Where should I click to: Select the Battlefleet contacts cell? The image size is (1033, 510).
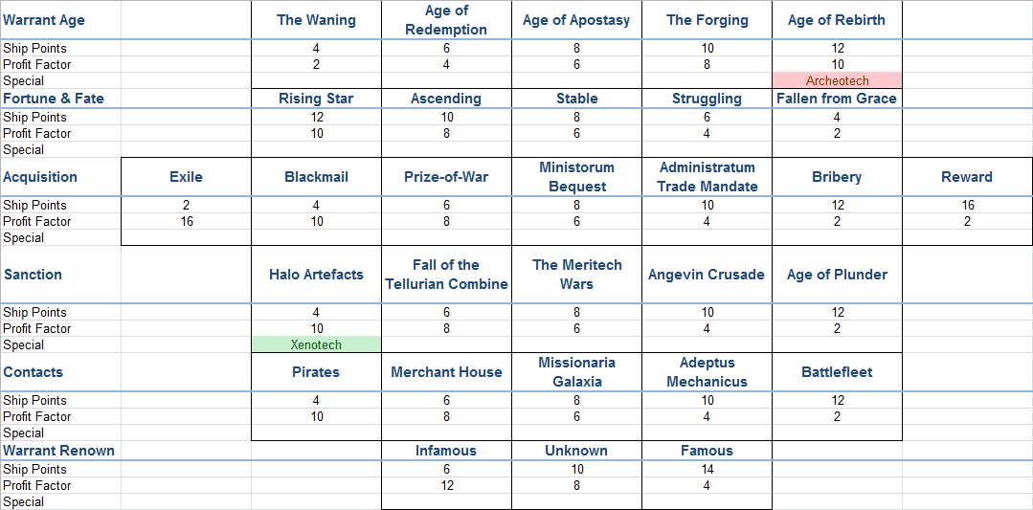click(x=837, y=372)
